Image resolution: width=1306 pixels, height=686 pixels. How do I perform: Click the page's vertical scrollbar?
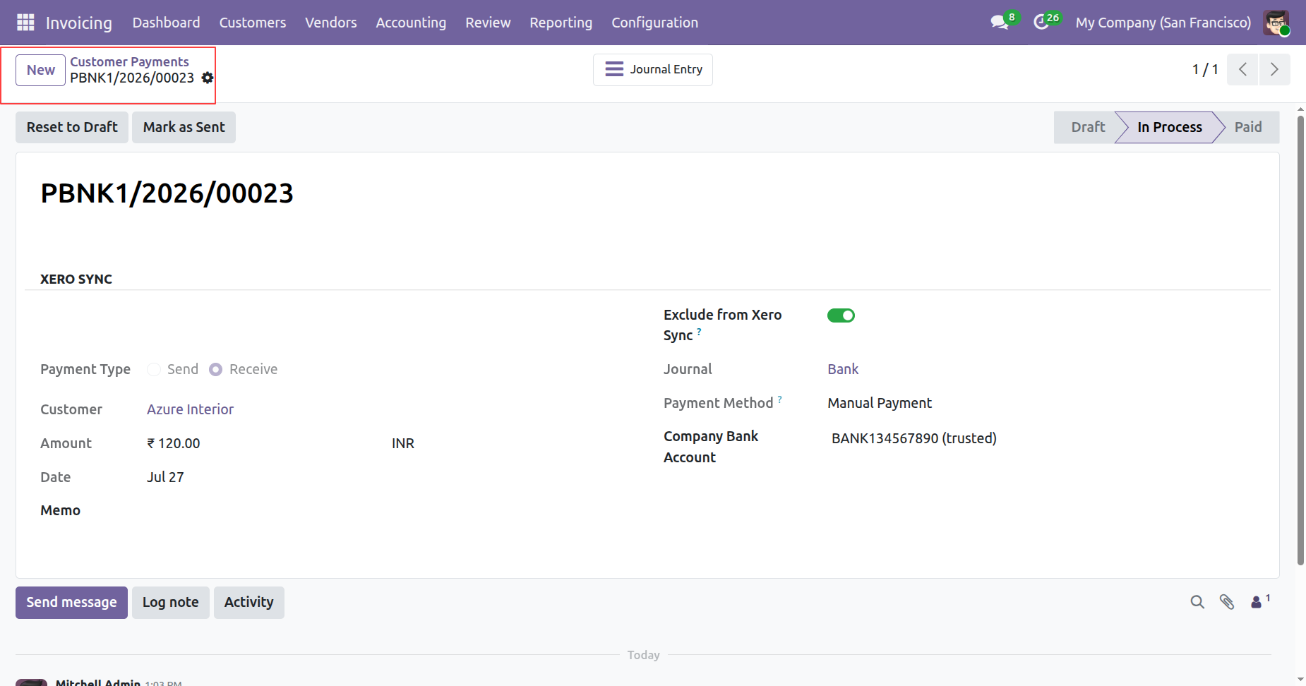[x=1300, y=339]
